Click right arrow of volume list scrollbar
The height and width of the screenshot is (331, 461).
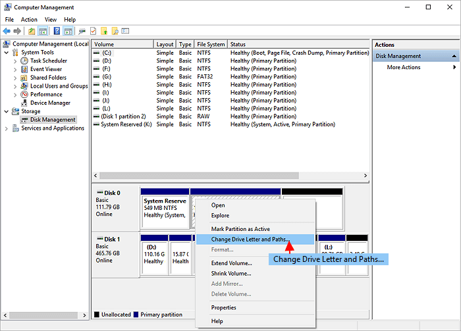point(366,176)
